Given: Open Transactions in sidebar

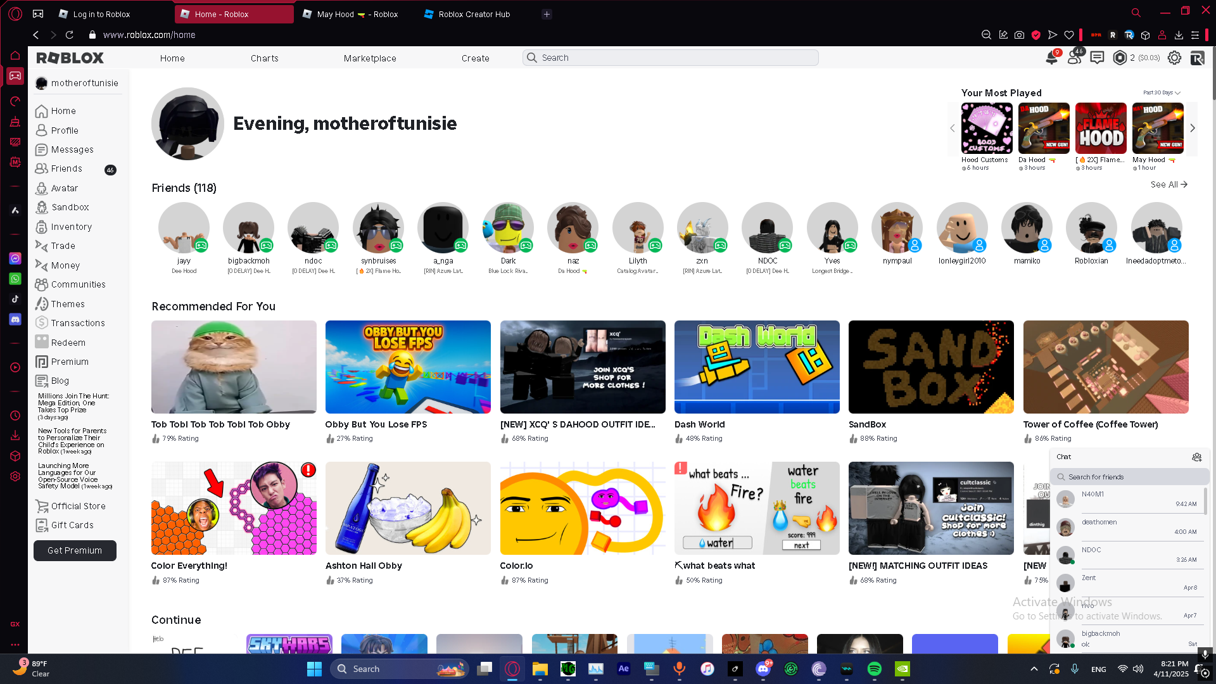Looking at the screenshot, I should click(x=77, y=323).
